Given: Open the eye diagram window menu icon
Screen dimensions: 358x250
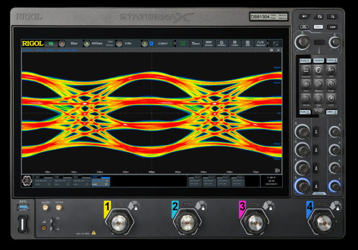Looking at the screenshot, I should pos(271,50).
